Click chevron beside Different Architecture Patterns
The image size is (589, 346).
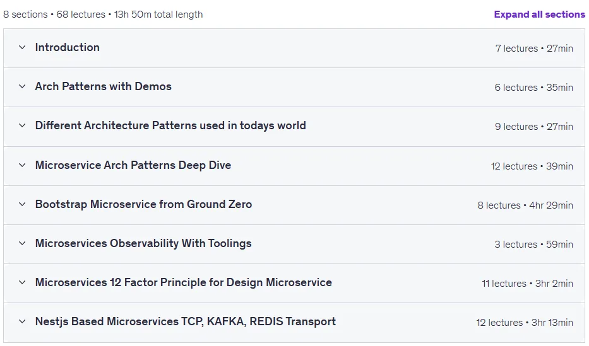tap(22, 125)
